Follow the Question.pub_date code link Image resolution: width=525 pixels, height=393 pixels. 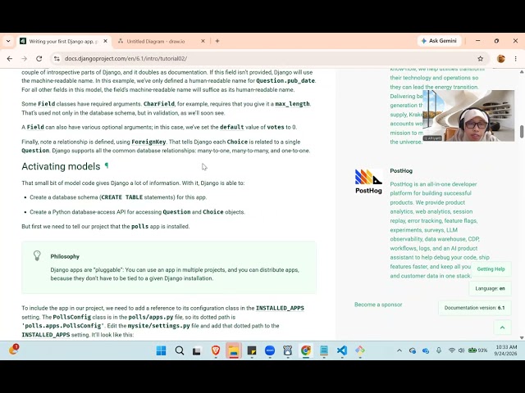(x=285, y=80)
